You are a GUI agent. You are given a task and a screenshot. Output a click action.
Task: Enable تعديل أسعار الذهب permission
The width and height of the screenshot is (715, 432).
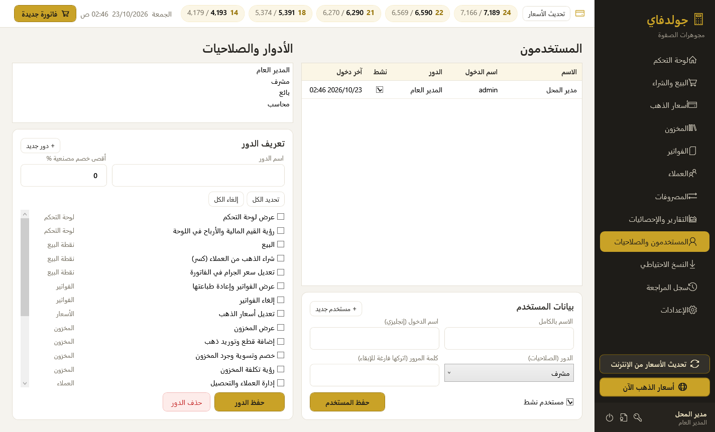click(x=281, y=314)
